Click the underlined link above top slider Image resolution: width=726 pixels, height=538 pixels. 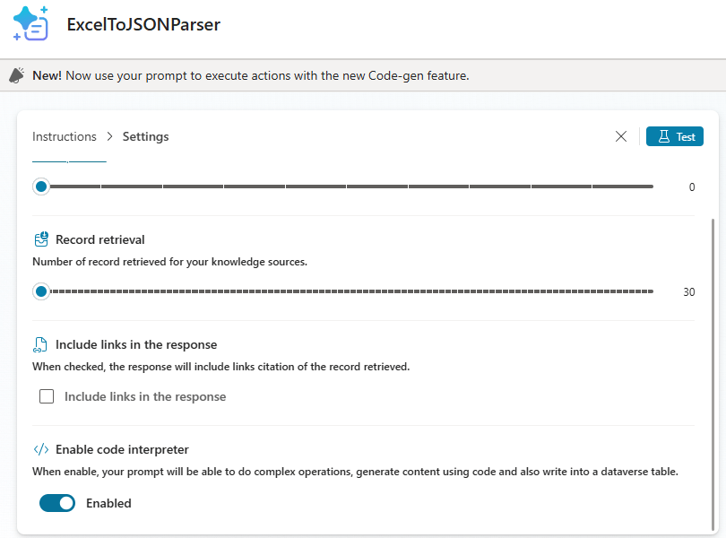(69, 161)
